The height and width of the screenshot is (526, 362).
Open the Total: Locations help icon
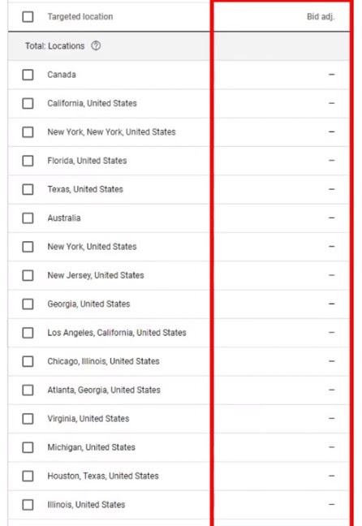96,45
